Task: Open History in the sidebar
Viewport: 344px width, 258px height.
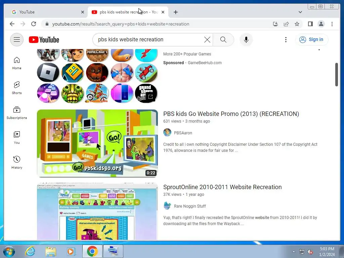Action: [17, 163]
